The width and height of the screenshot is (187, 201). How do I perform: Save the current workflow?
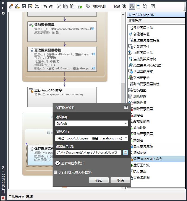tap(24, 6)
